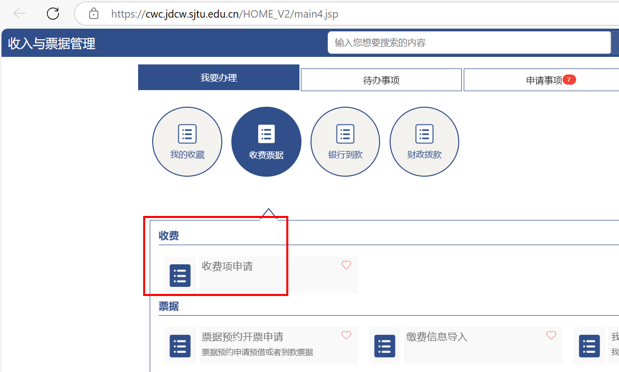Open the 缴费信息导入 link
619x372 pixels.
click(437, 337)
